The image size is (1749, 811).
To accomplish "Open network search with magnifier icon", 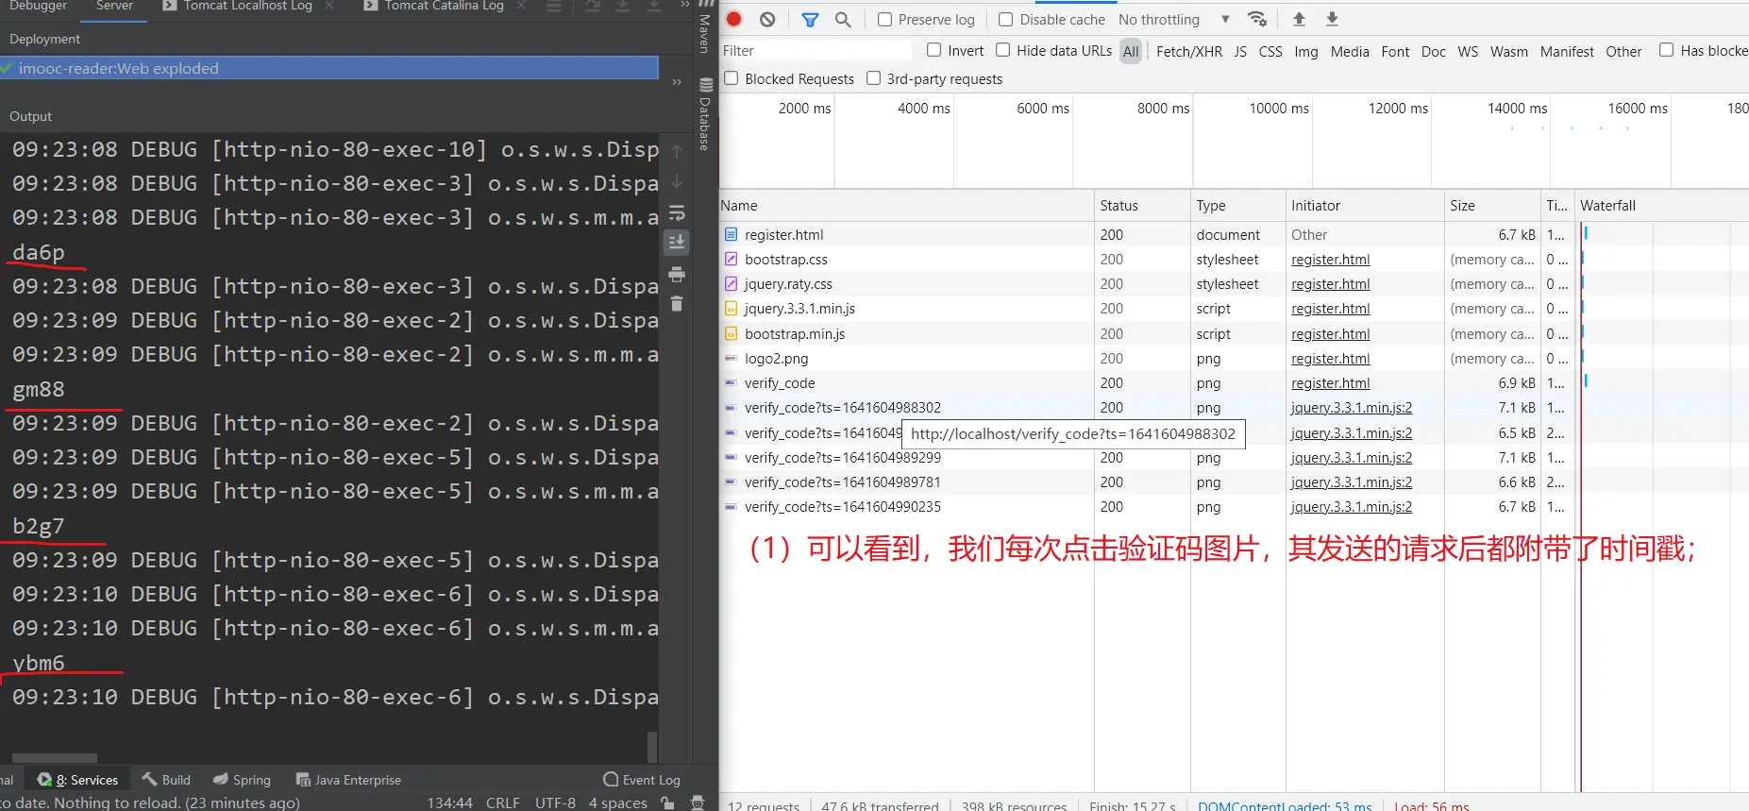I will point(843,19).
